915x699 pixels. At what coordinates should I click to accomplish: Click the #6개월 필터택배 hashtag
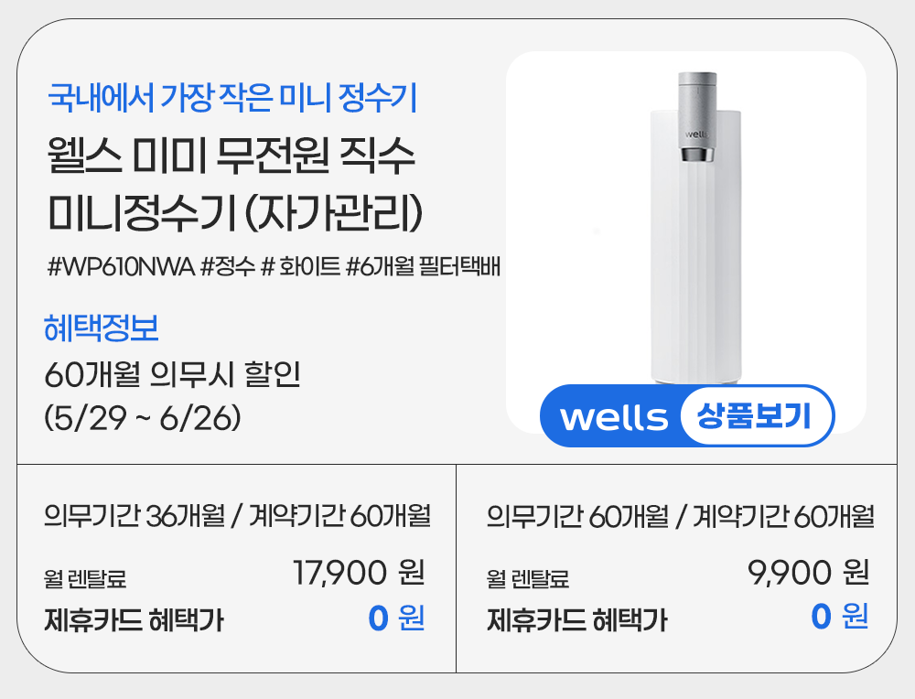tap(423, 268)
